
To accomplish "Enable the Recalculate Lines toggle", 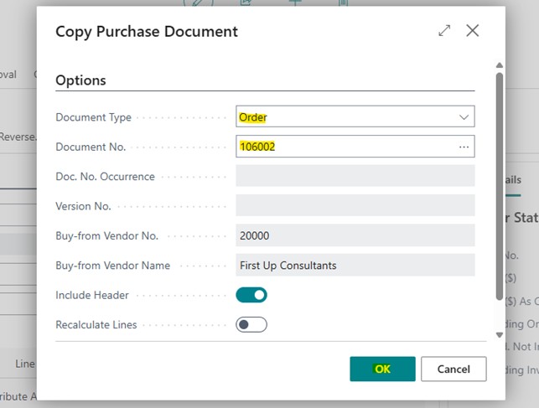I will point(251,324).
